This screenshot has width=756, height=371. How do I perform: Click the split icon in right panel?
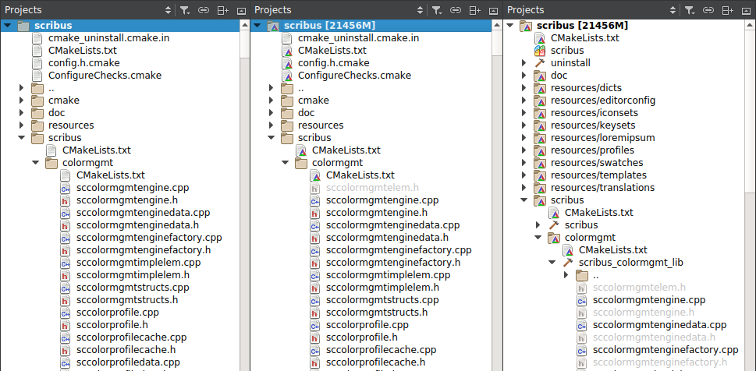point(727,10)
